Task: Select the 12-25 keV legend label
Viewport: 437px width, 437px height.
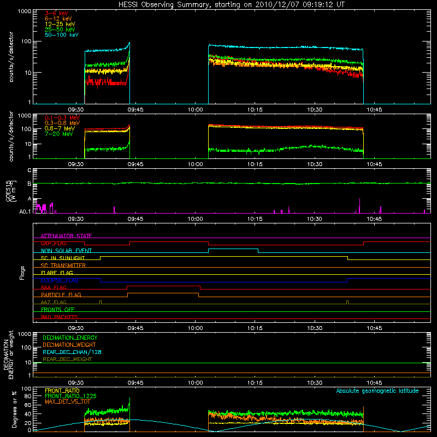Action: 60,24
